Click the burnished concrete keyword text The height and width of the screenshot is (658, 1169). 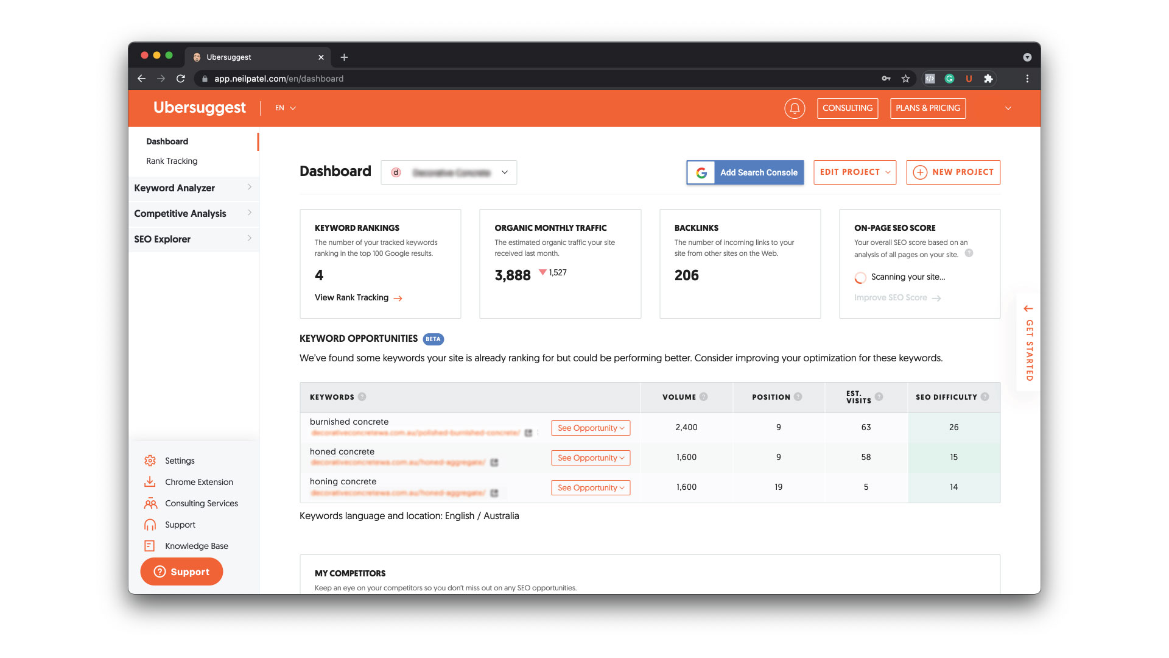[x=349, y=422]
